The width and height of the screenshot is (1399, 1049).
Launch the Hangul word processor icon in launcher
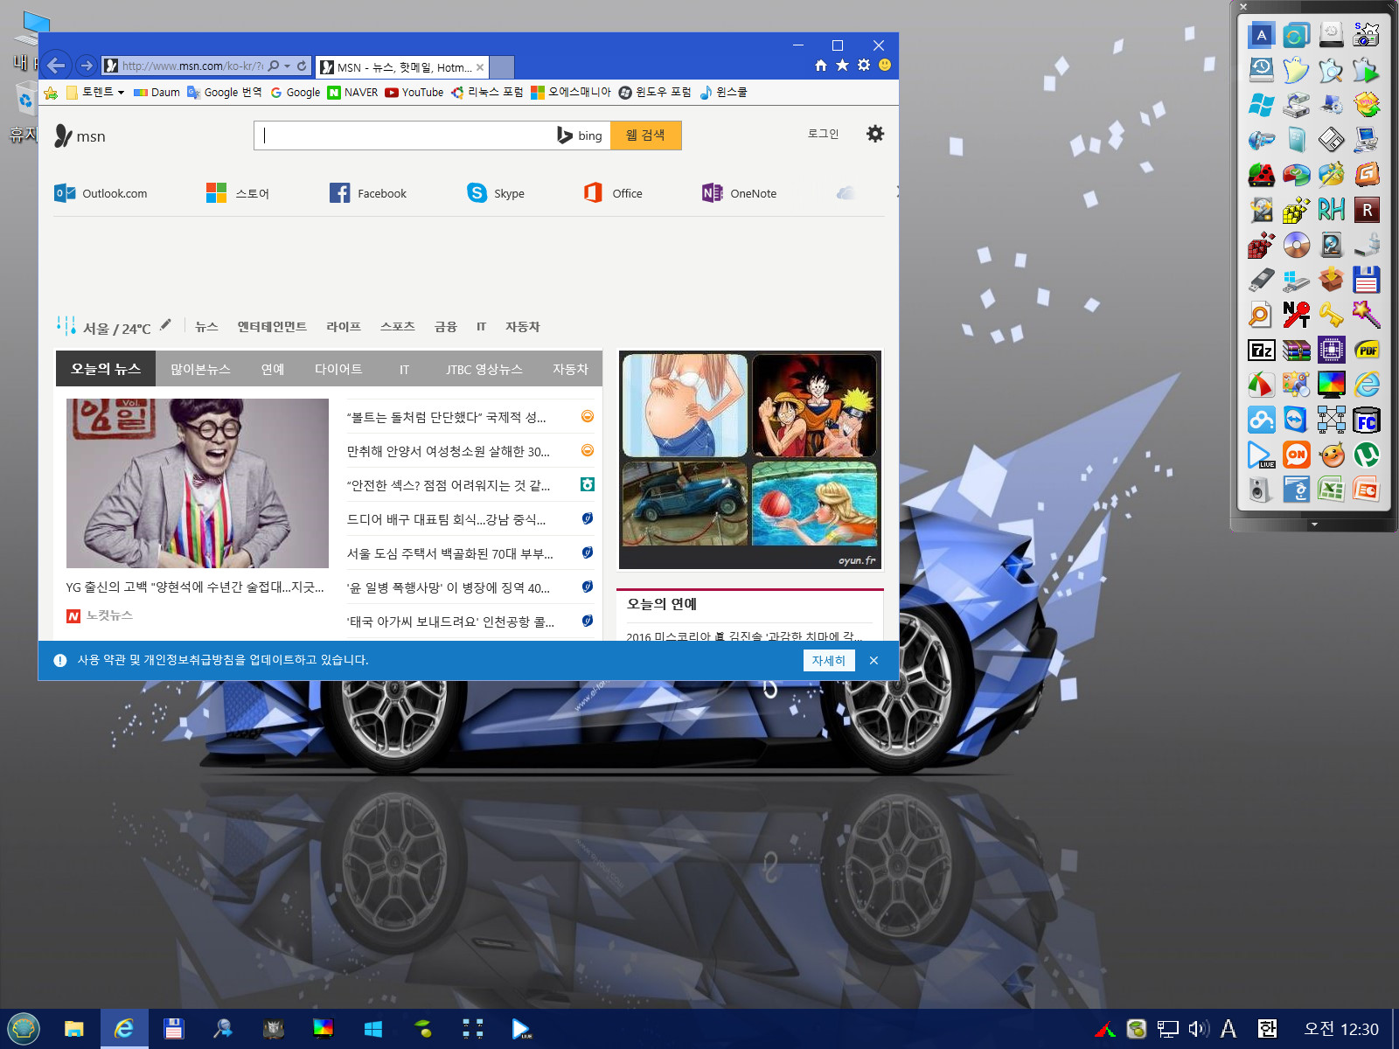point(1296,490)
